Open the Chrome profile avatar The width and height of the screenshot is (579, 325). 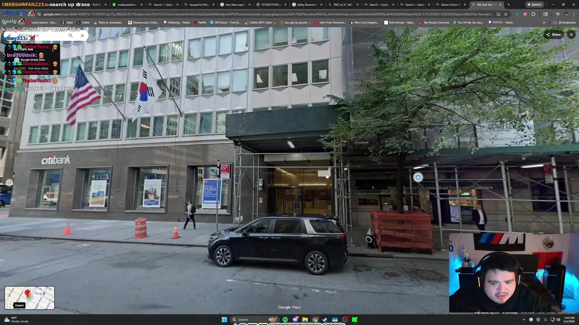click(x=566, y=14)
